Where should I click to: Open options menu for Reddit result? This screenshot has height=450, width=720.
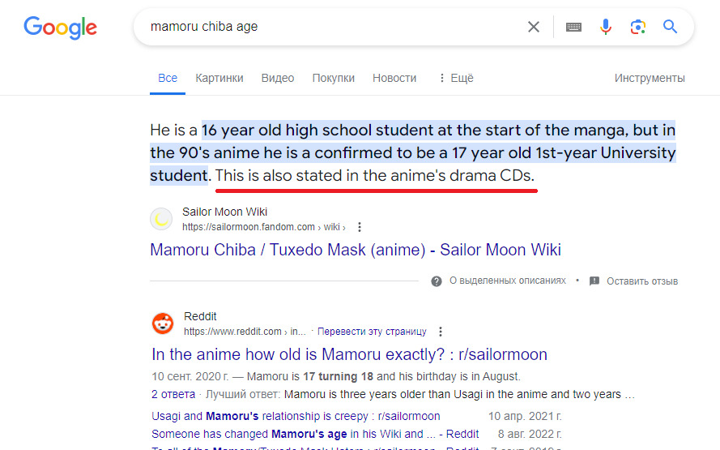(441, 332)
